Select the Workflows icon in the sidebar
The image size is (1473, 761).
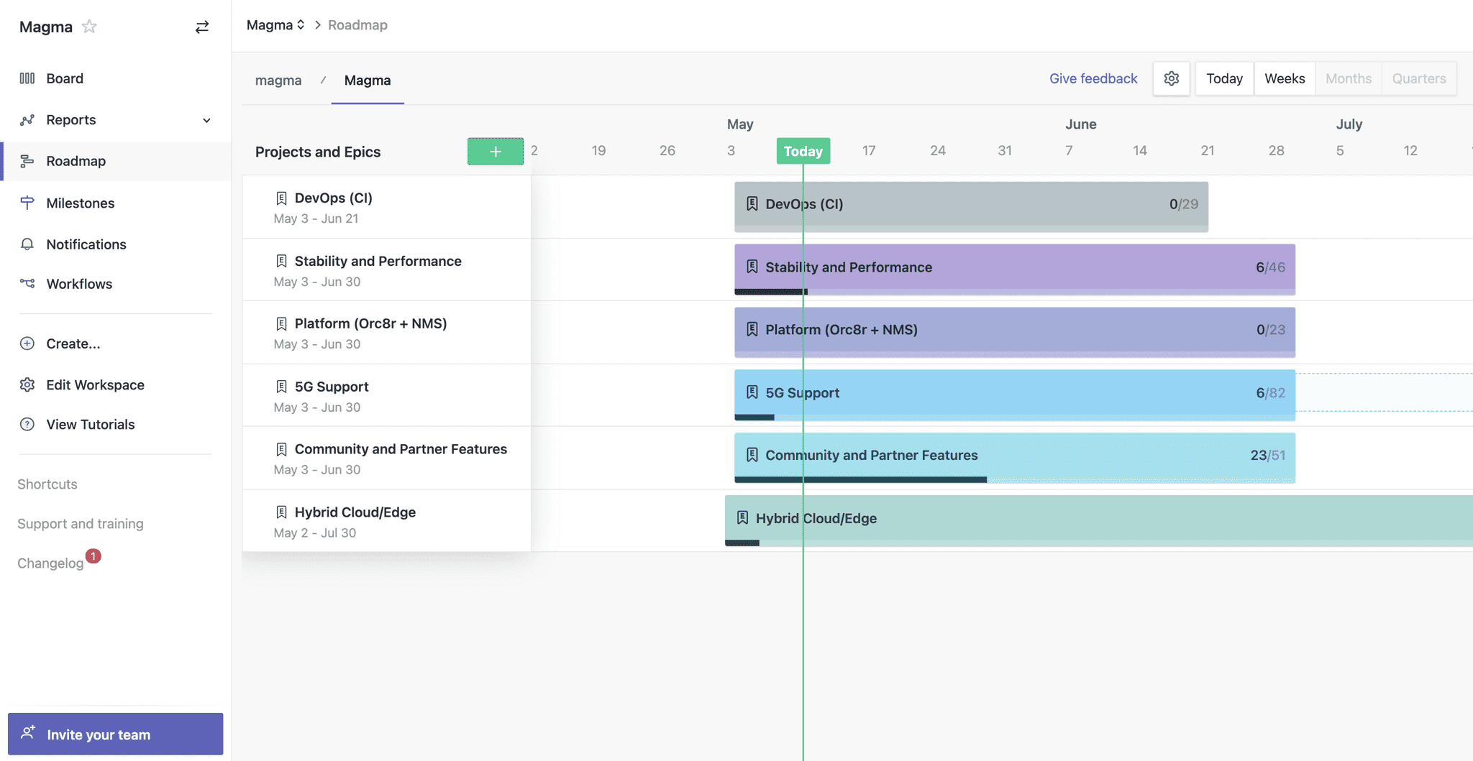click(27, 284)
